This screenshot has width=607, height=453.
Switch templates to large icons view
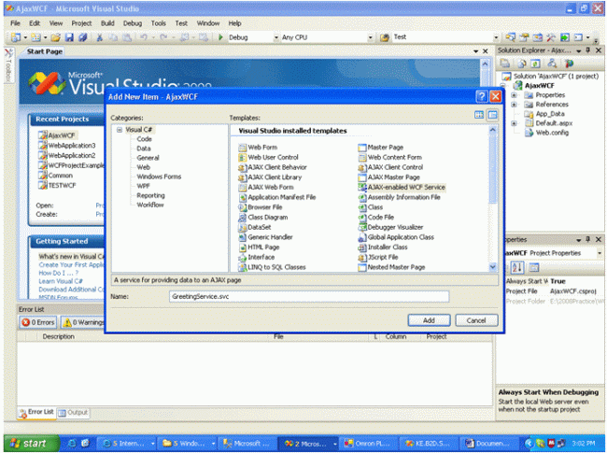[x=479, y=115]
